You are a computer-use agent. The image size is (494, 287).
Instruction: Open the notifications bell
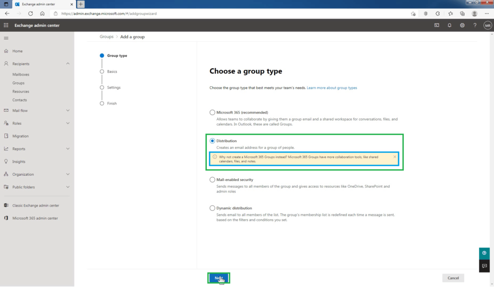[x=450, y=25]
